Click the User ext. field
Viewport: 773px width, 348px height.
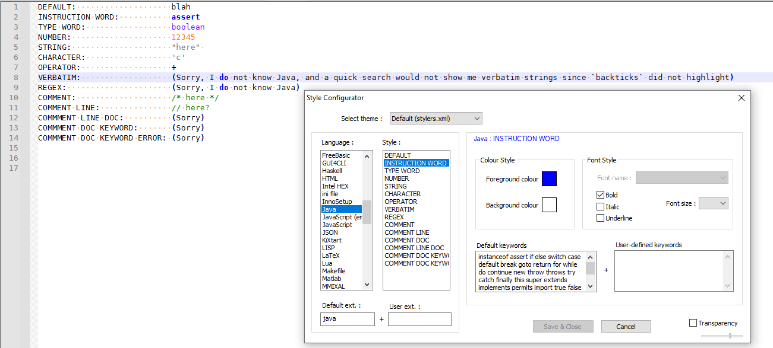coord(419,319)
